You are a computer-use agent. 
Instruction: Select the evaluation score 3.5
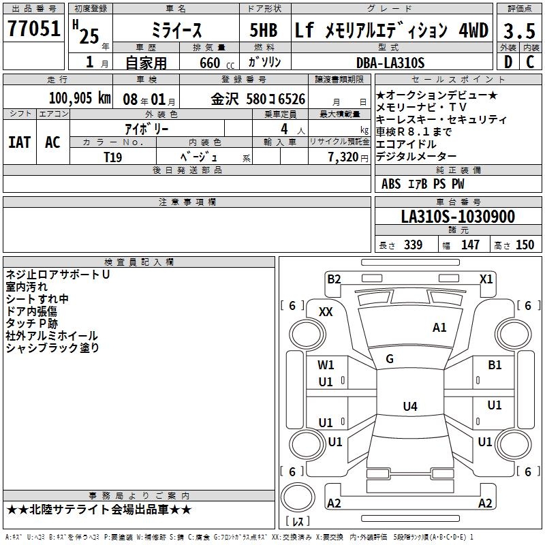tap(519, 31)
